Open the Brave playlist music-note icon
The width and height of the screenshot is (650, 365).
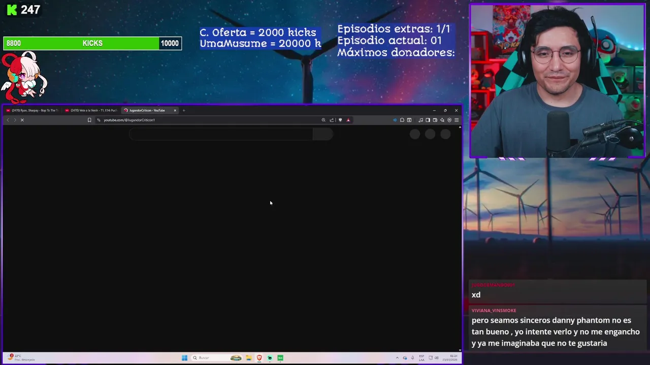tap(420, 120)
